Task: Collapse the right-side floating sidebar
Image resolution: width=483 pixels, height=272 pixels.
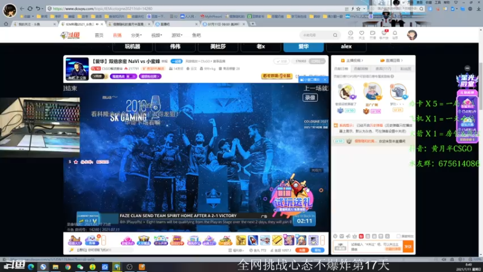Action: [x=467, y=68]
